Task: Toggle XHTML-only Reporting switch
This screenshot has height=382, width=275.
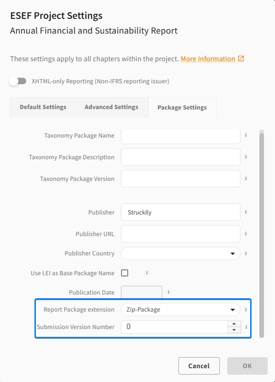Action: click(18, 81)
